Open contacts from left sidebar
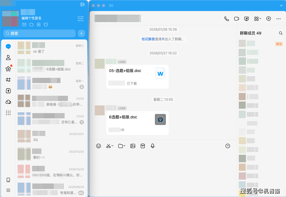The image size is (286, 197). point(8,57)
